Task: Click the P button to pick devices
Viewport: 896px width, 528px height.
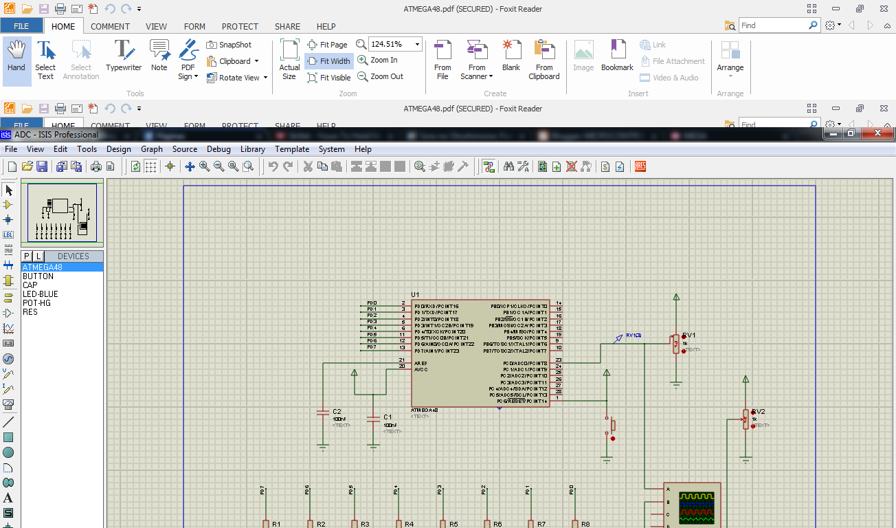Action: pyautogui.click(x=25, y=255)
